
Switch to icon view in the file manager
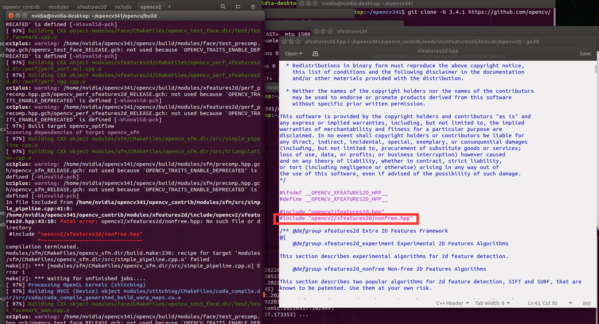tap(238, 6)
